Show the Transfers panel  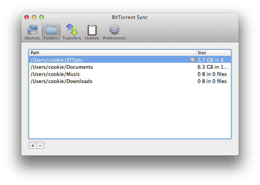pyautogui.click(x=71, y=32)
